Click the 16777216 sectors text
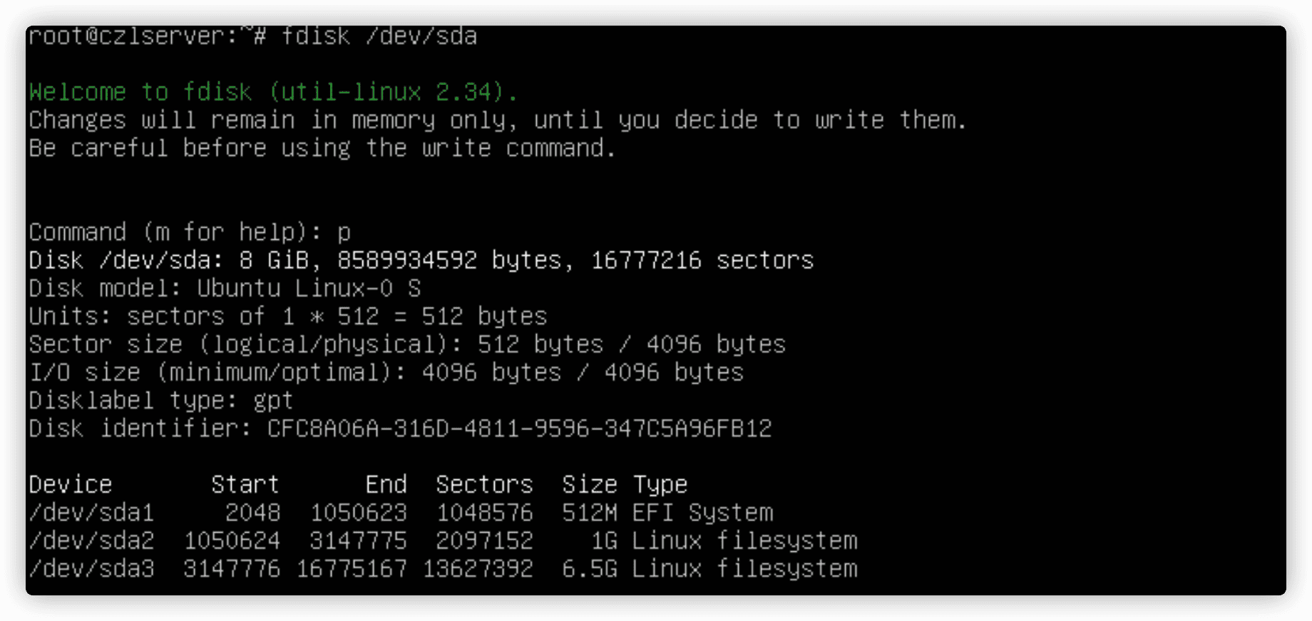The image size is (1312, 621). (702, 261)
